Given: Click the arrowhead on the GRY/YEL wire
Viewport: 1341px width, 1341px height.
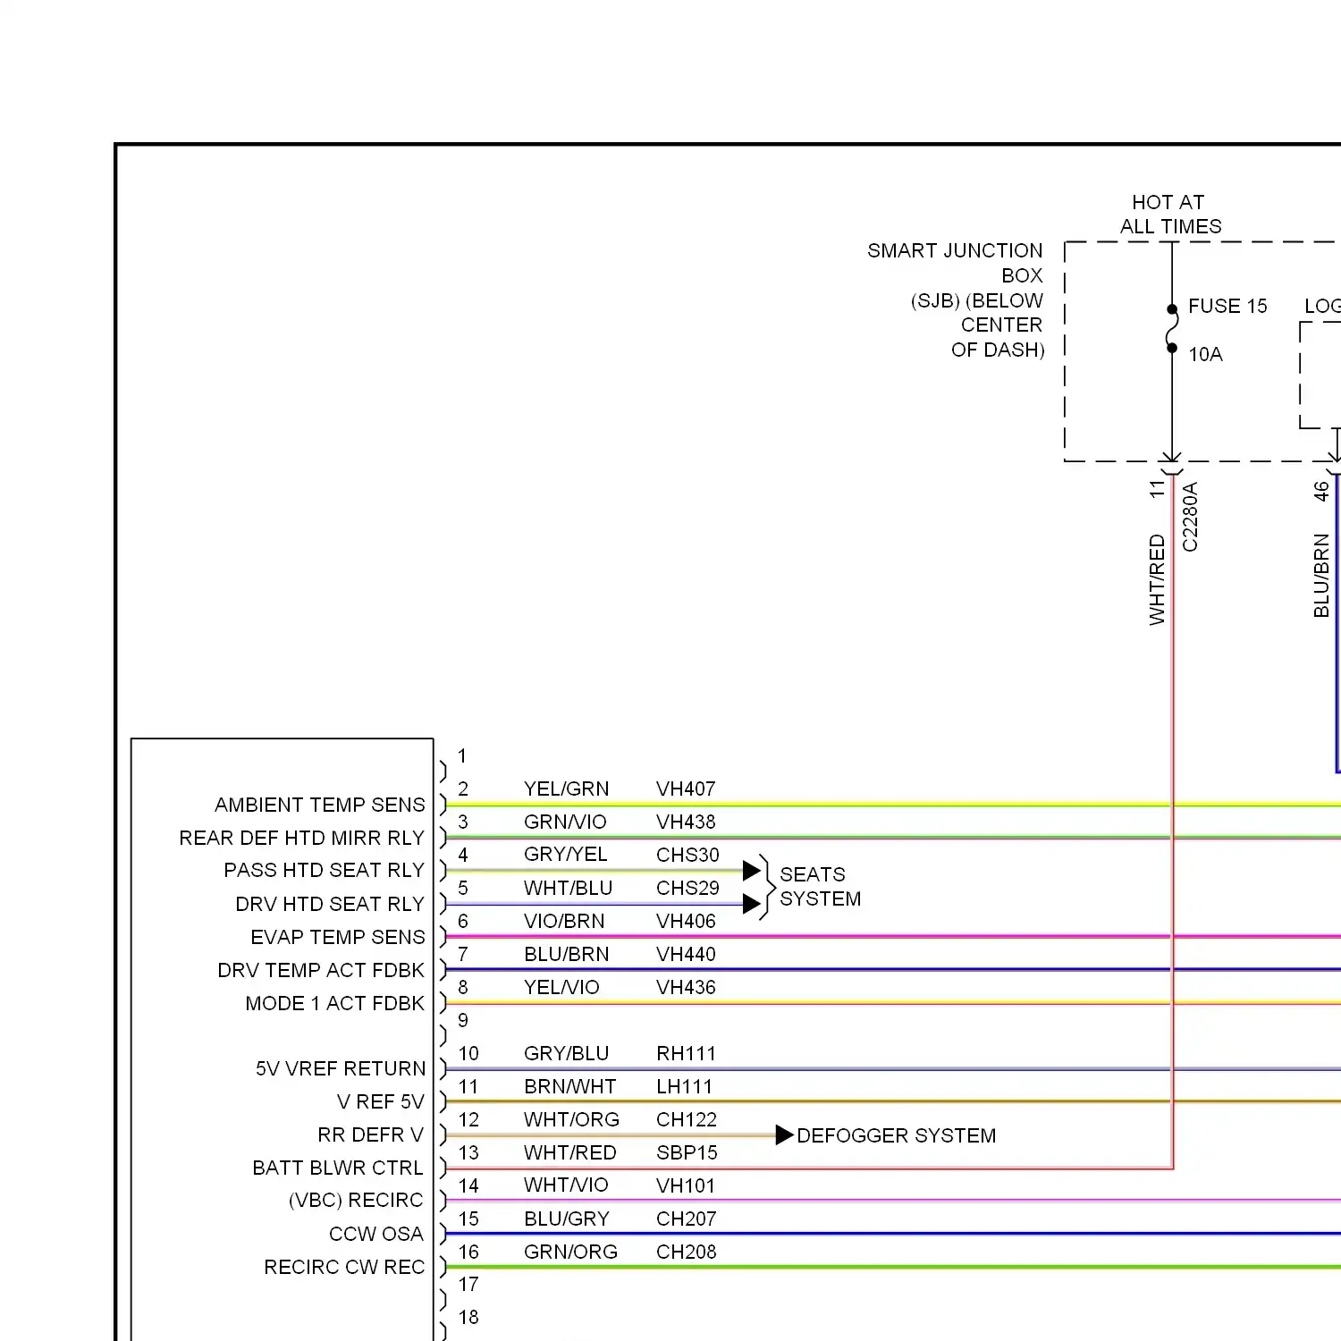Looking at the screenshot, I should [x=752, y=870].
